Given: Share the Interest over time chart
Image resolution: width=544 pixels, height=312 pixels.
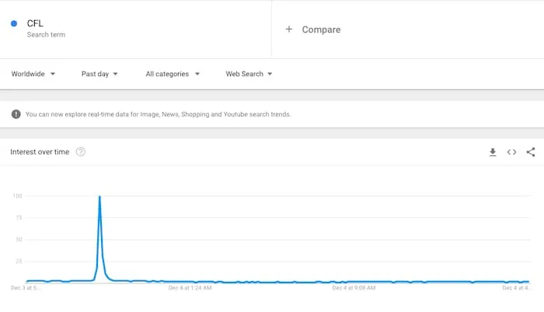Looking at the screenshot, I should tap(531, 152).
